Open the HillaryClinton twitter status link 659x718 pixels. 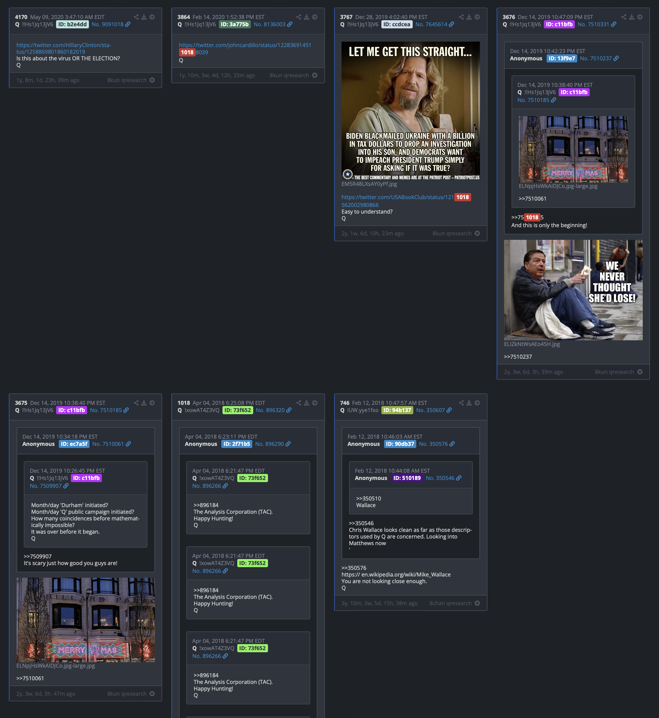[64, 48]
